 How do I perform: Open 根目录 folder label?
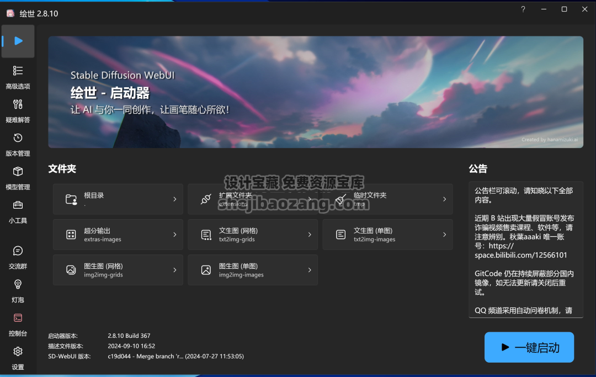[94, 195]
